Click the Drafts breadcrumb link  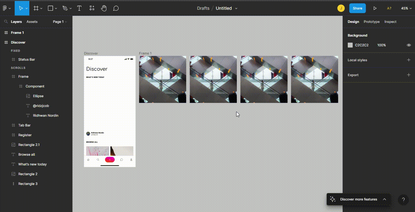pyautogui.click(x=203, y=8)
